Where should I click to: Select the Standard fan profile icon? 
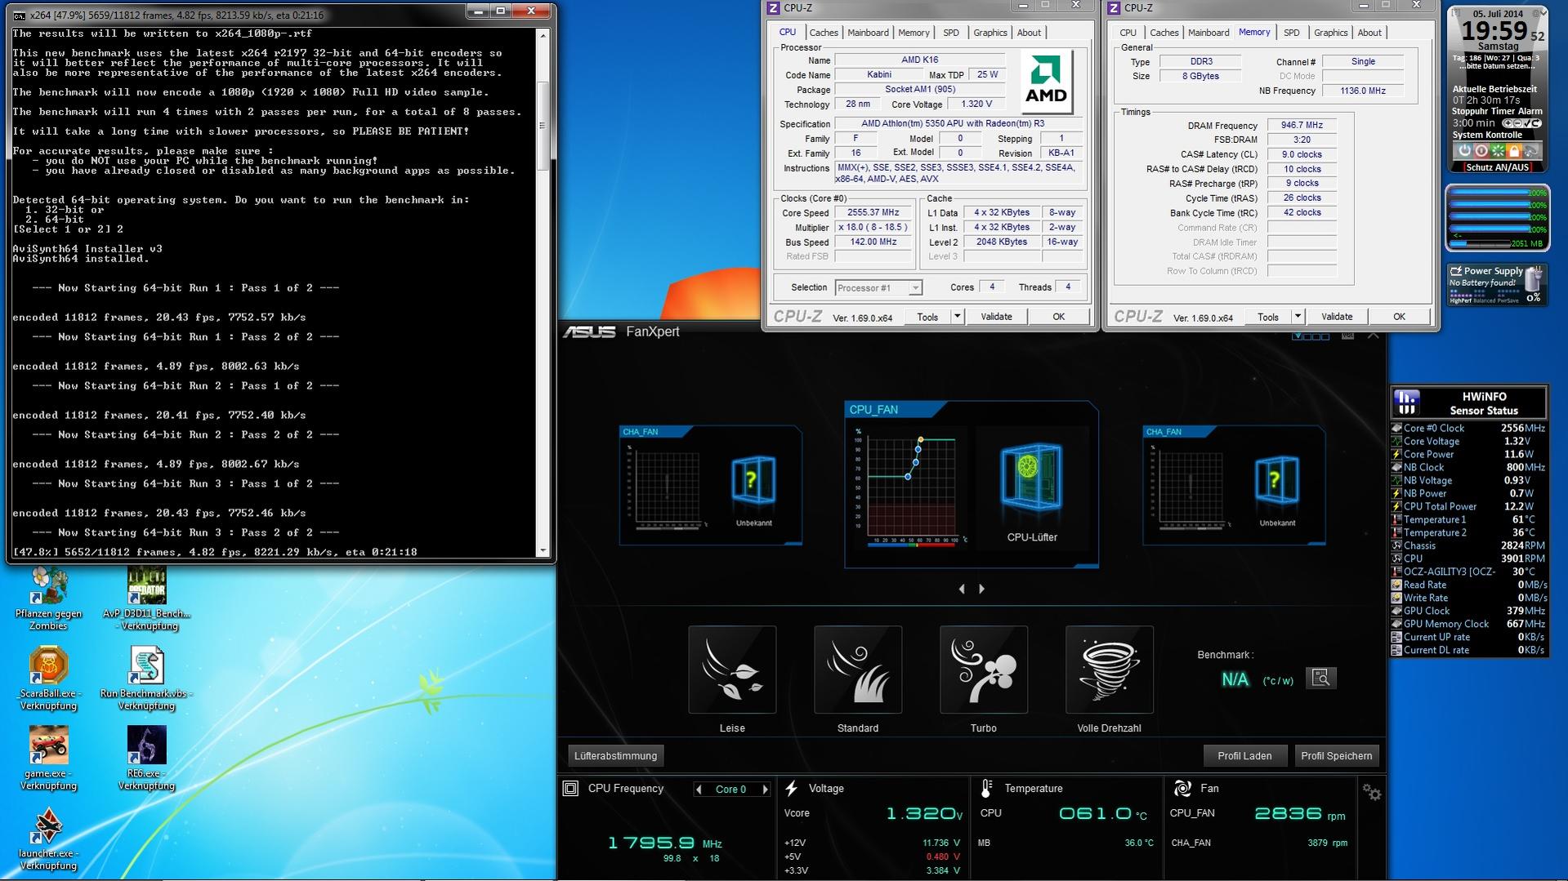[858, 670]
